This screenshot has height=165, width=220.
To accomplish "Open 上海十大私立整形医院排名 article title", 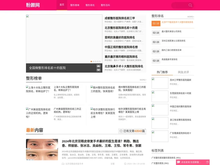I will (66, 89).
